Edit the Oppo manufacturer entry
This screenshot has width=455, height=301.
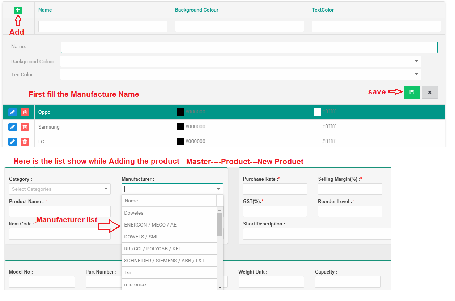13,112
